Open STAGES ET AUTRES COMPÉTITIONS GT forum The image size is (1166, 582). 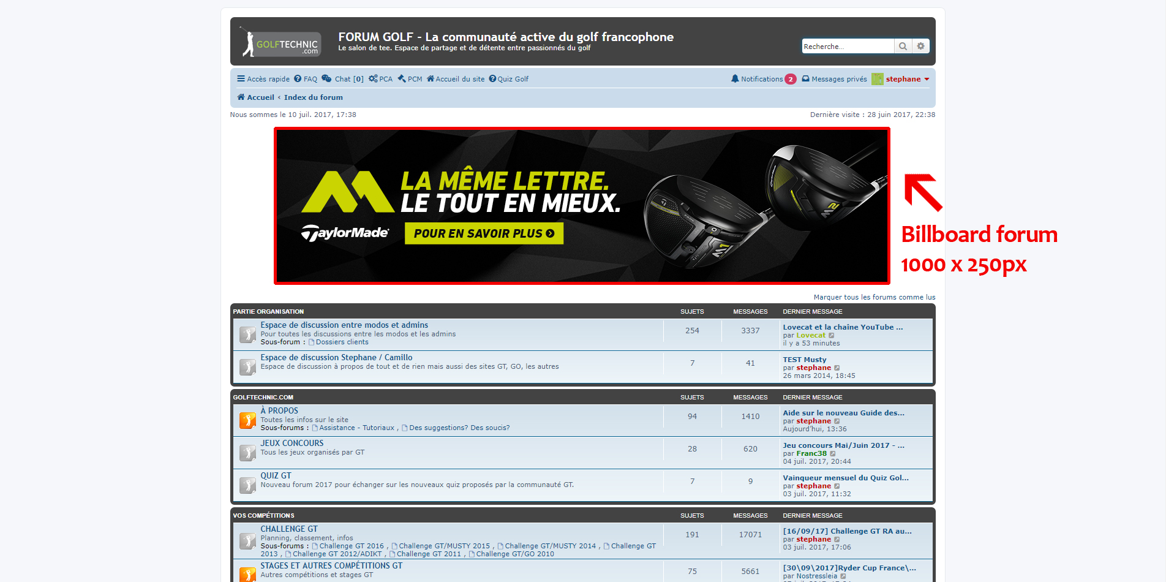click(331, 566)
